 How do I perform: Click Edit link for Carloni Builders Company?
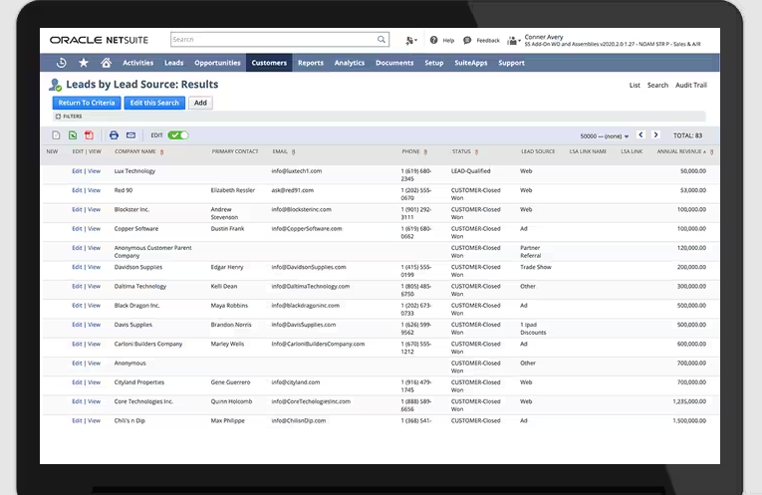[x=77, y=344]
